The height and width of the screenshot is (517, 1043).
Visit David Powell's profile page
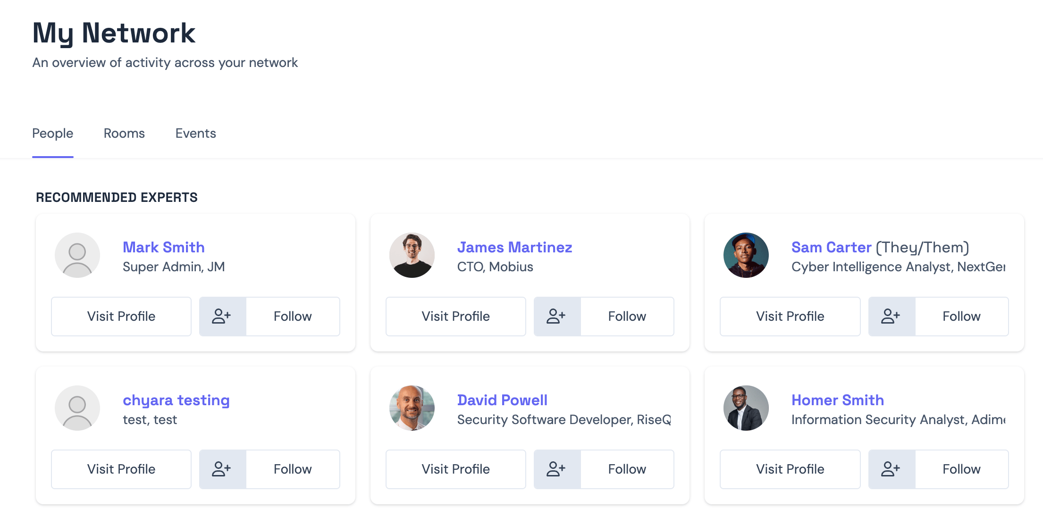(x=455, y=469)
